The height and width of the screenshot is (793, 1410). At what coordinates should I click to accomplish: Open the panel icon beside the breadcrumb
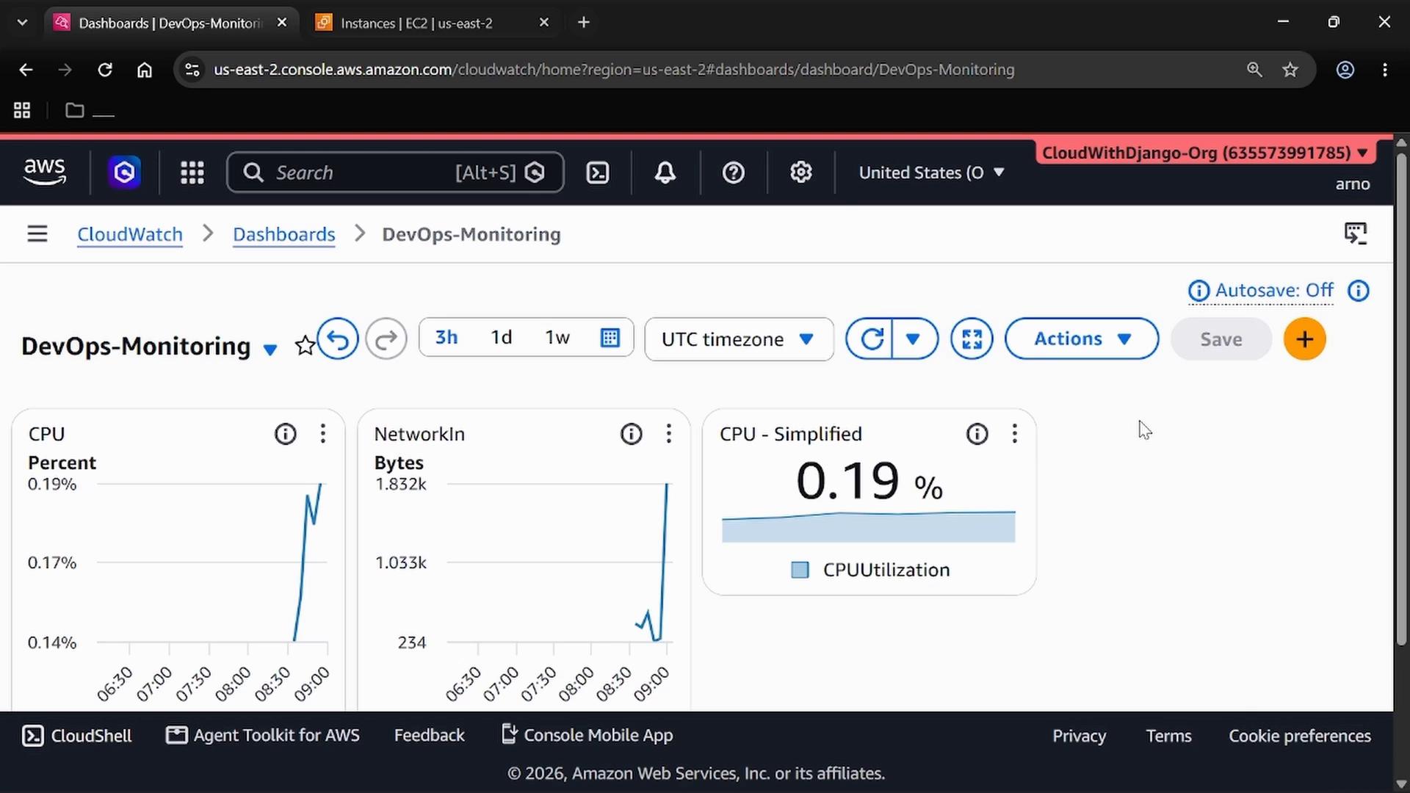1356,234
